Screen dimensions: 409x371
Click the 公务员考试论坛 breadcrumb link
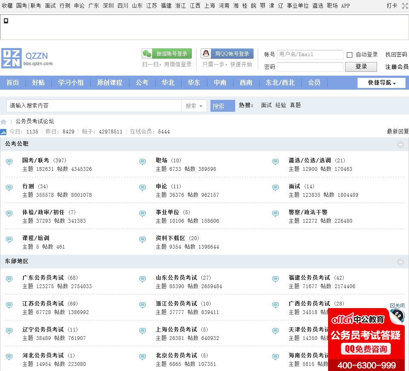pos(35,121)
